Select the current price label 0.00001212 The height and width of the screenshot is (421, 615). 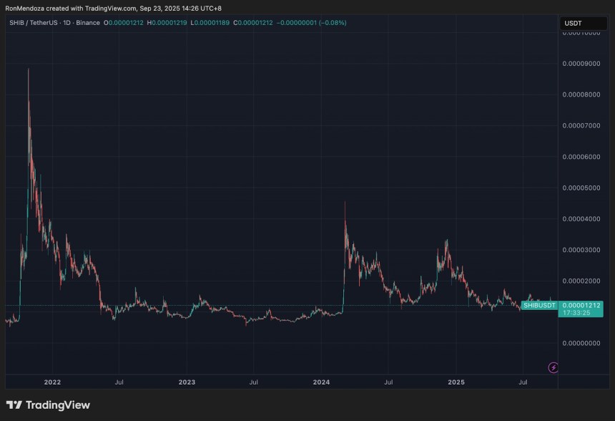coord(582,305)
